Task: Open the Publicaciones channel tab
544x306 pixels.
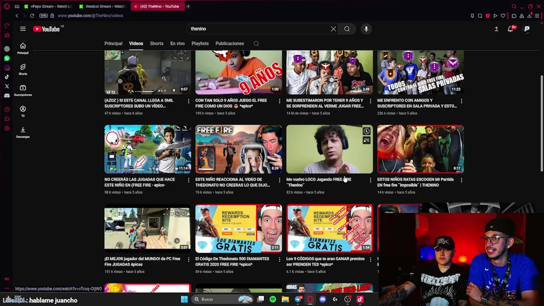Action: [x=229, y=43]
